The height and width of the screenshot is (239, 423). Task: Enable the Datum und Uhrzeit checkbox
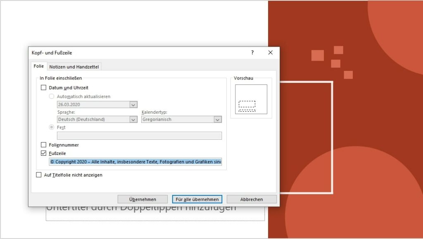(x=43, y=88)
